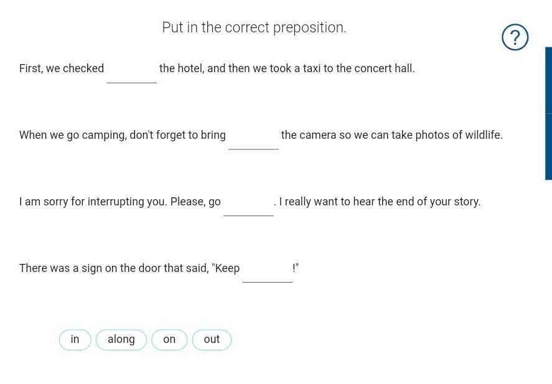Click text "First, we checked"
Viewport: 552px width, 384px height.
point(62,68)
